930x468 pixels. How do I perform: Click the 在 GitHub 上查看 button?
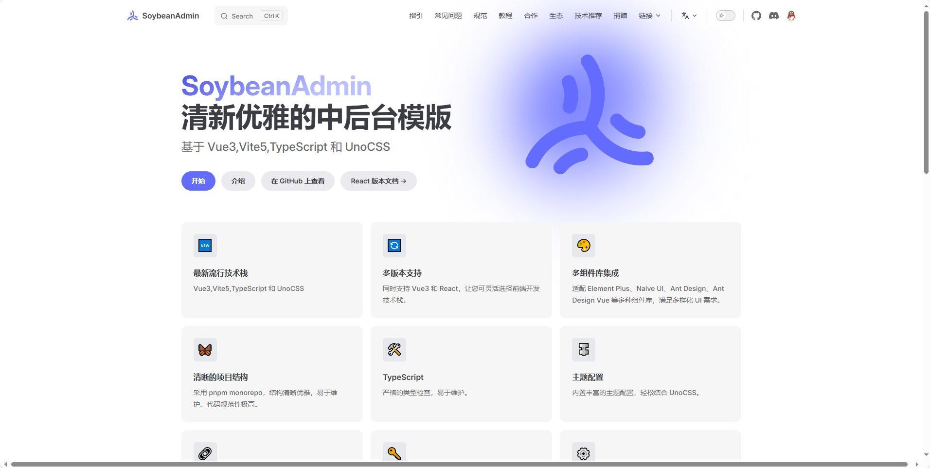pos(298,181)
